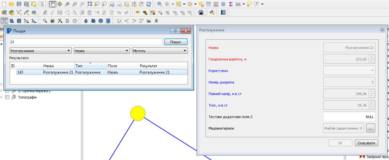Open the Select Features tool dropdown arrow
This screenshot has width=389, height=160.
coord(184,4)
